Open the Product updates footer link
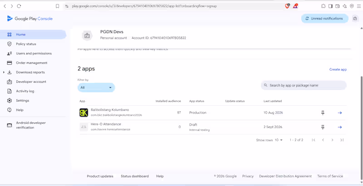The height and width of the screenshot is (186, 363). (x=100, y=176)
